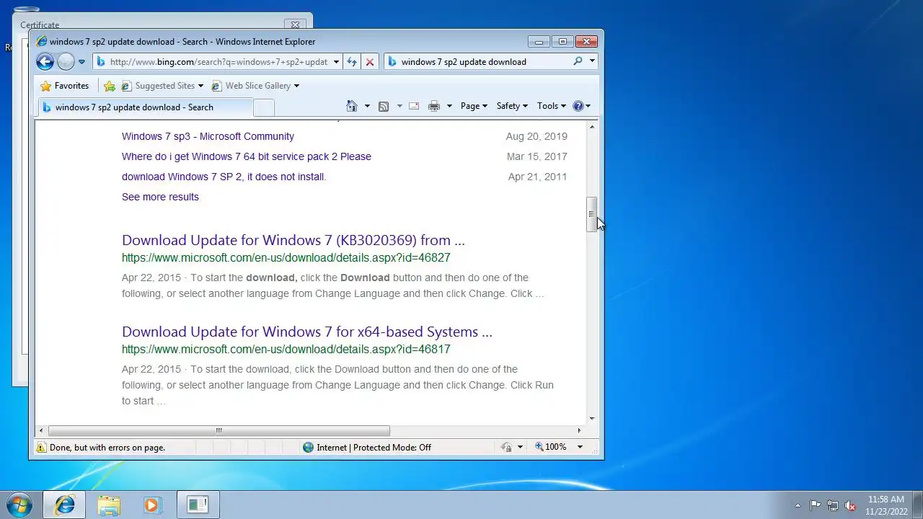Click the horizontal scrollbar left arrow
923x519 pixels.
[40, 430]
